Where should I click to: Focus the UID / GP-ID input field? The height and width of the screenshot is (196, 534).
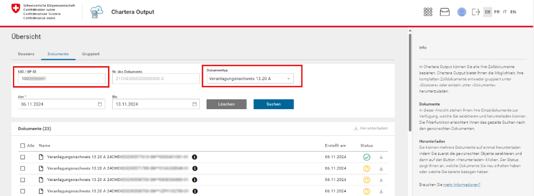(62, 79)
